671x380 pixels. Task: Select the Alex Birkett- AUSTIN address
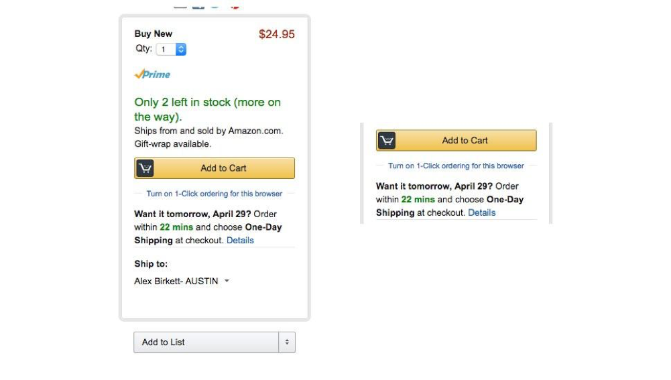click(176, 281)
